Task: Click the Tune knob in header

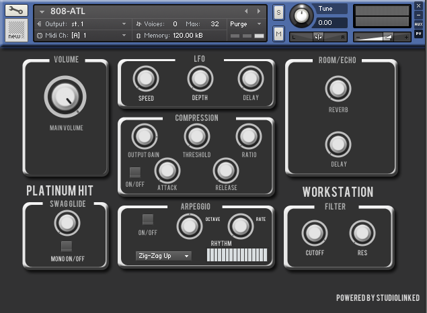Action: (301, 14)
